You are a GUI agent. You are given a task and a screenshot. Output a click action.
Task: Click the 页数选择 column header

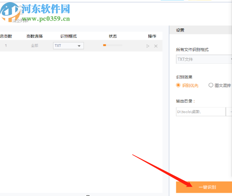[x=34, y=36]
